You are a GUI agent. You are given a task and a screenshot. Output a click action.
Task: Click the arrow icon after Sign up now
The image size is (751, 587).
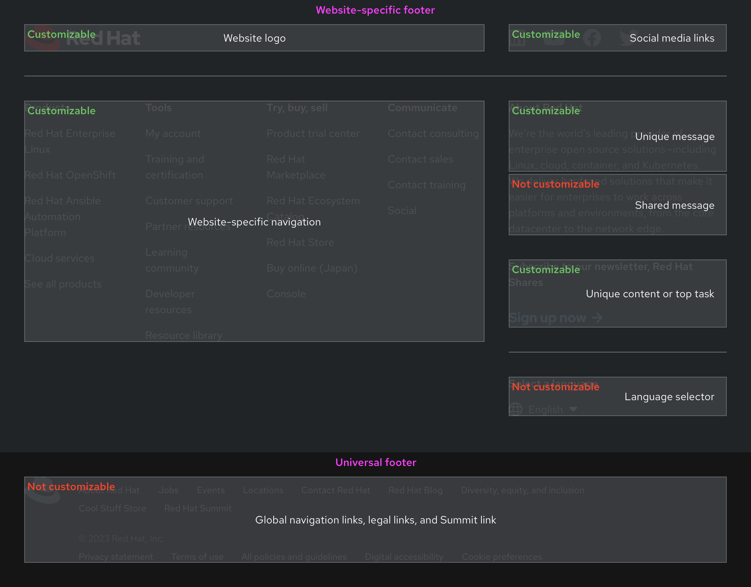point(598,318)
